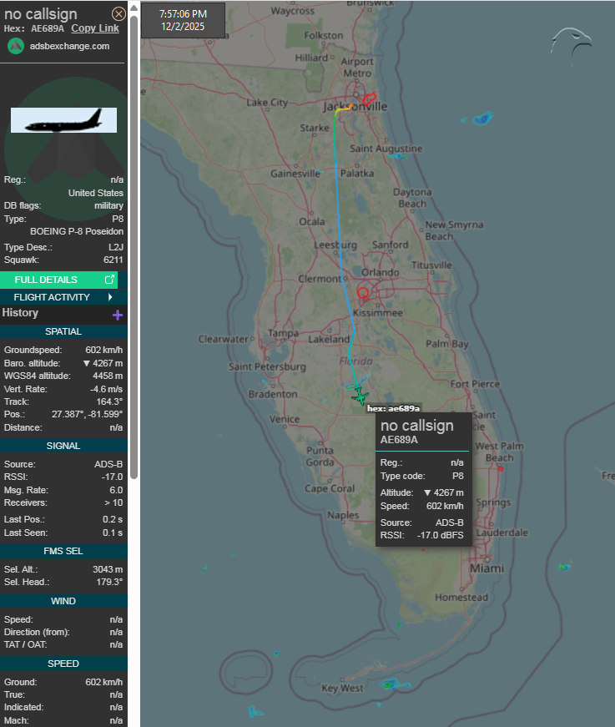This screenshot has height=727, width=615.
Task: Click the green P-8 aircraft icon on map
Action: point(360,396)
